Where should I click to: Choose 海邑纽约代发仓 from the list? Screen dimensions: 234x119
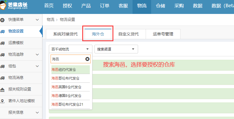tap(71, 70)
